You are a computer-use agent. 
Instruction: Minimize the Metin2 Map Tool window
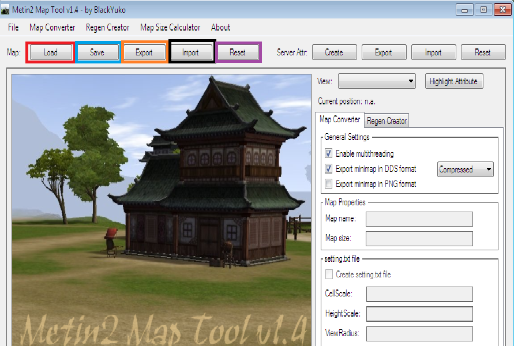click(x=464, y=10)
